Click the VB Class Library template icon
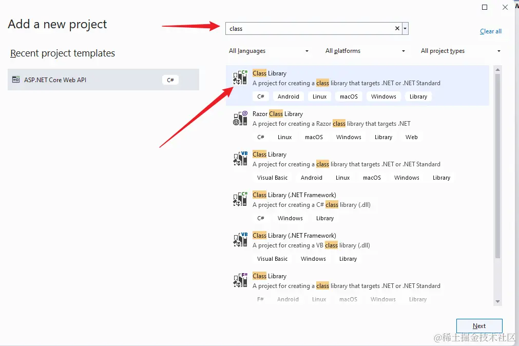Viewport: 519px width, 346px height. 240,159
